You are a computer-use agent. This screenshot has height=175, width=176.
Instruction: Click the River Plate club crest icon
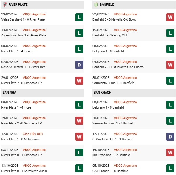point(5,5)
